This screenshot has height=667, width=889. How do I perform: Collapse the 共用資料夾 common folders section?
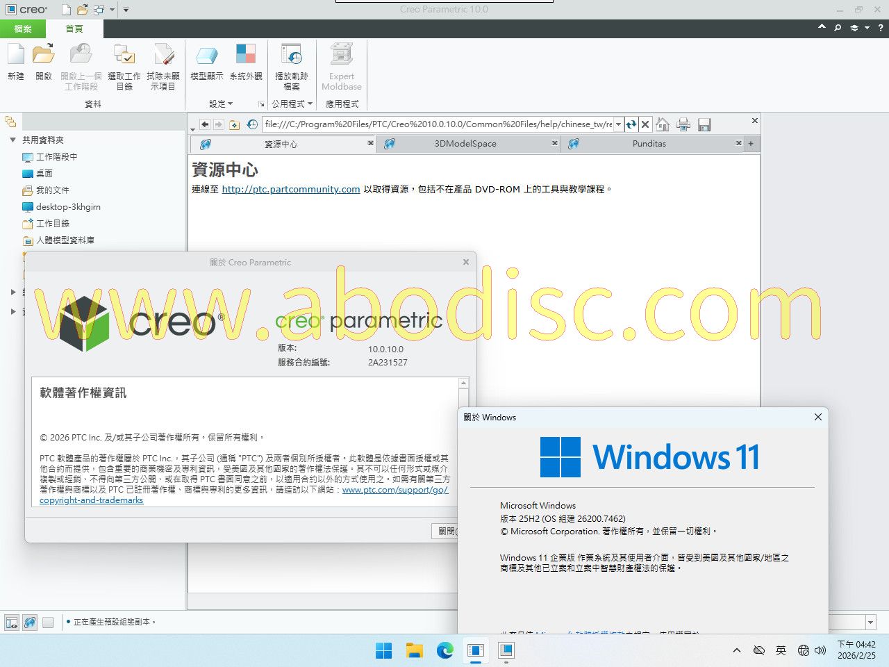(13, 140)
